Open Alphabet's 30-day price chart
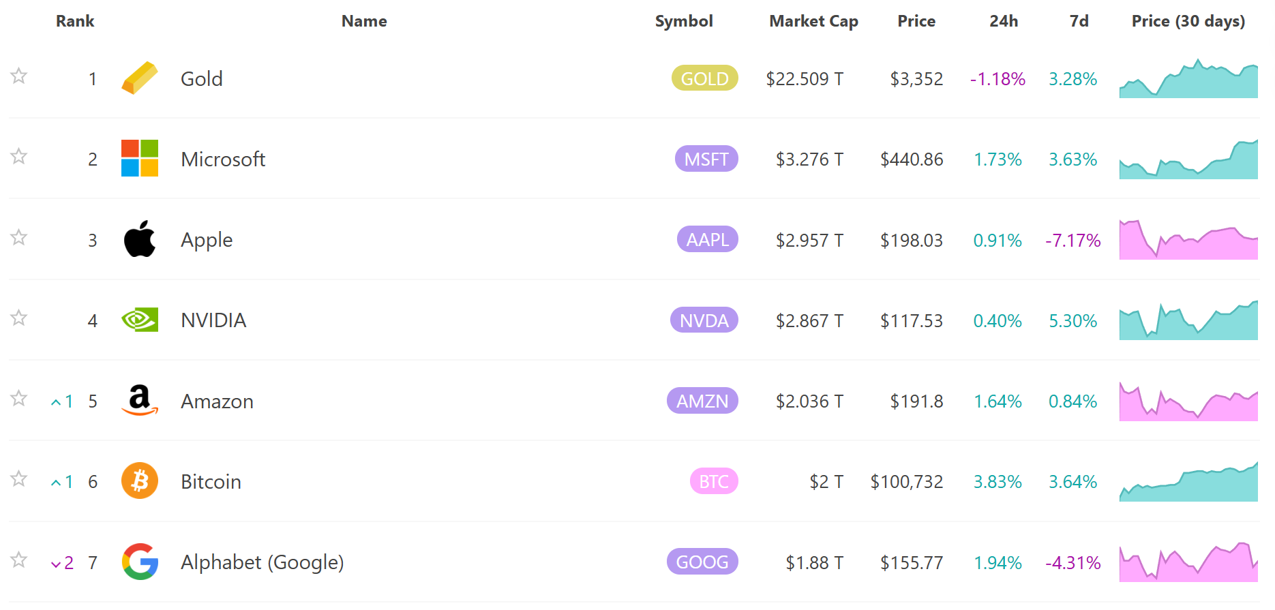The image size is (1275, 610). 1188,562
